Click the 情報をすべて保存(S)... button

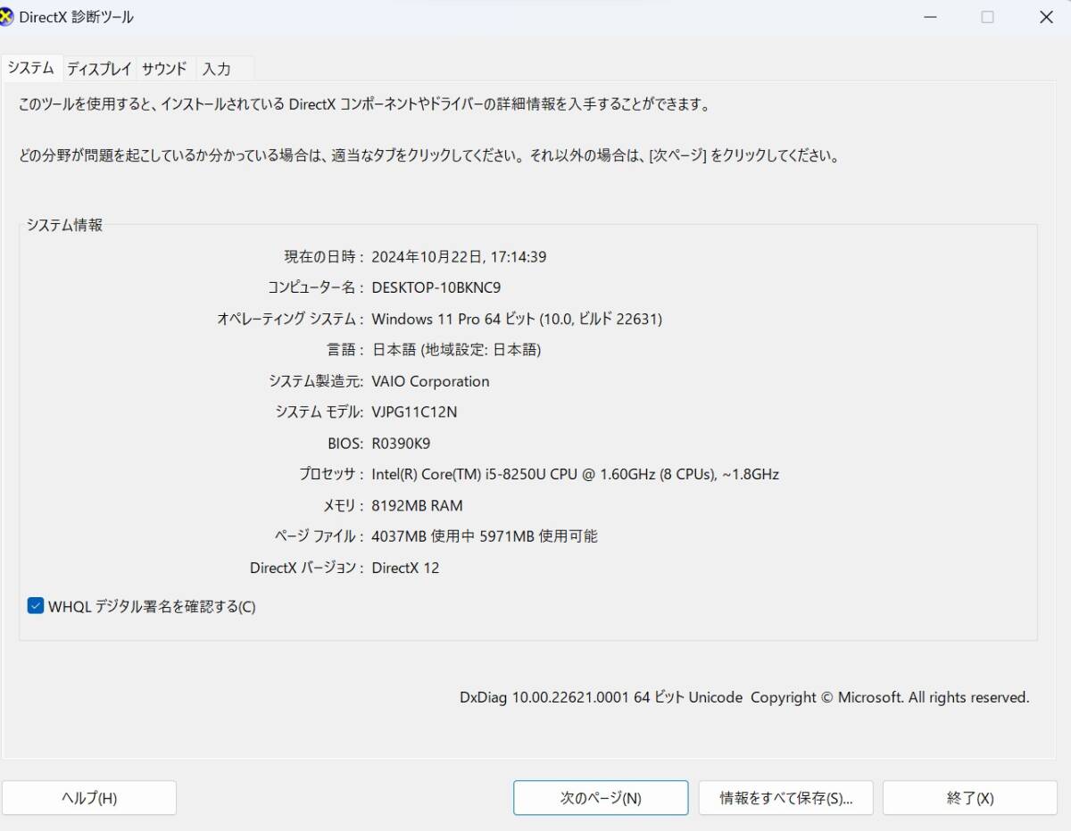point(785,798)
